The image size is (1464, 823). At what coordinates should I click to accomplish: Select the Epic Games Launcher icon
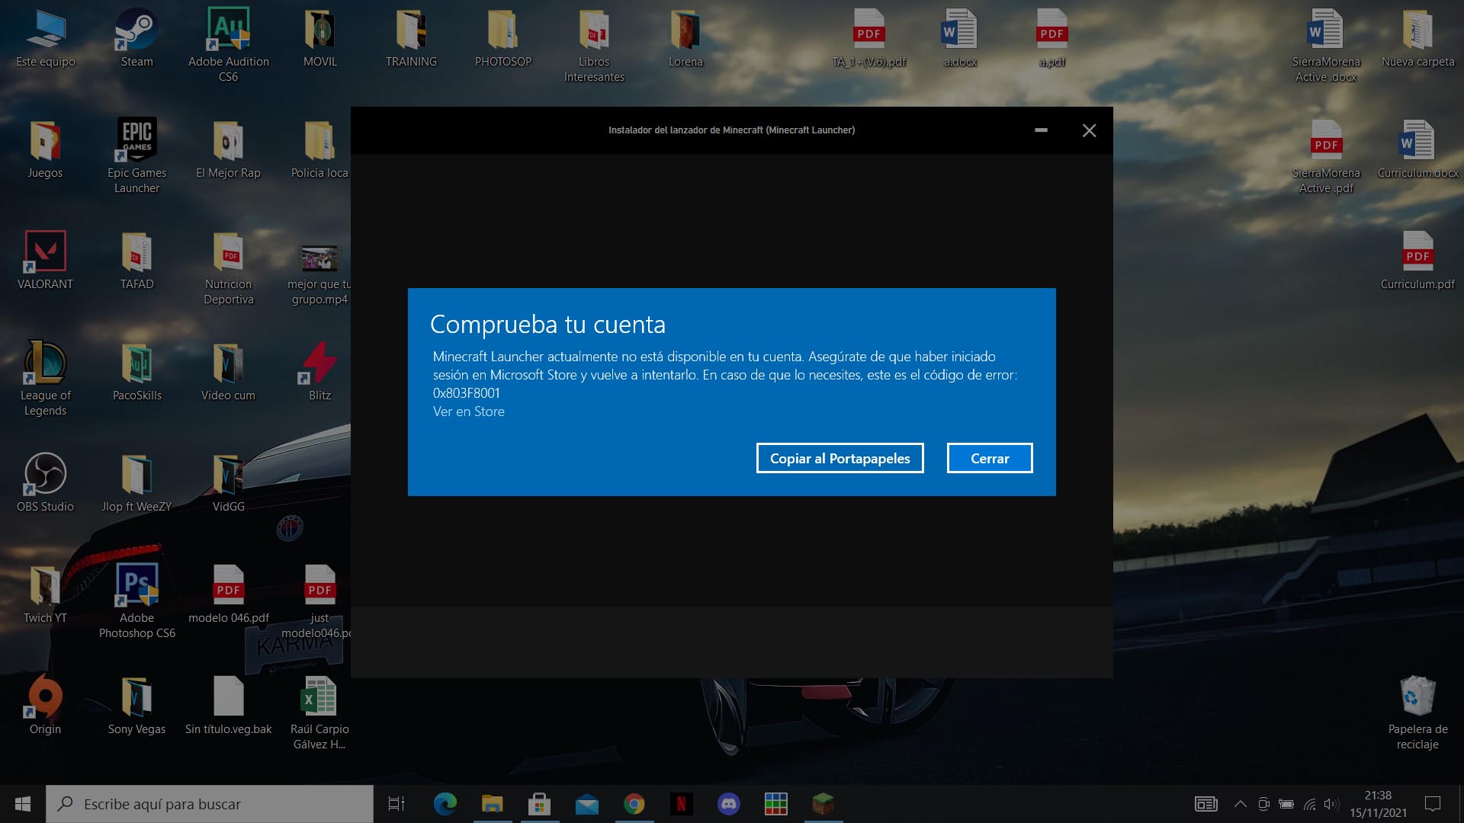pos(136,152)
